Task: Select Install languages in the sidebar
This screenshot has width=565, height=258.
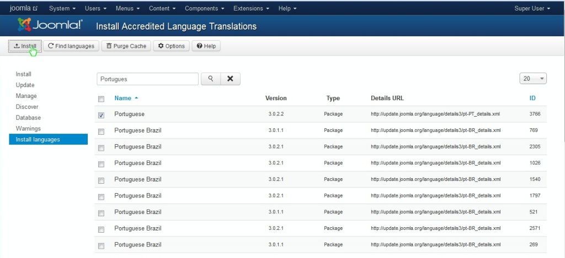Action: pyautogui.click(x=49, y=139)
